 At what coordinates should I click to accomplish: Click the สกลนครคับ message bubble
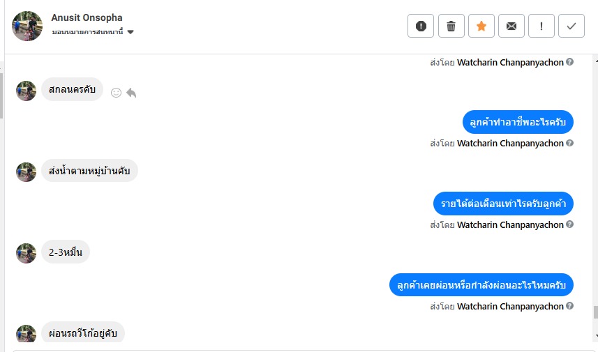(73, 90)
